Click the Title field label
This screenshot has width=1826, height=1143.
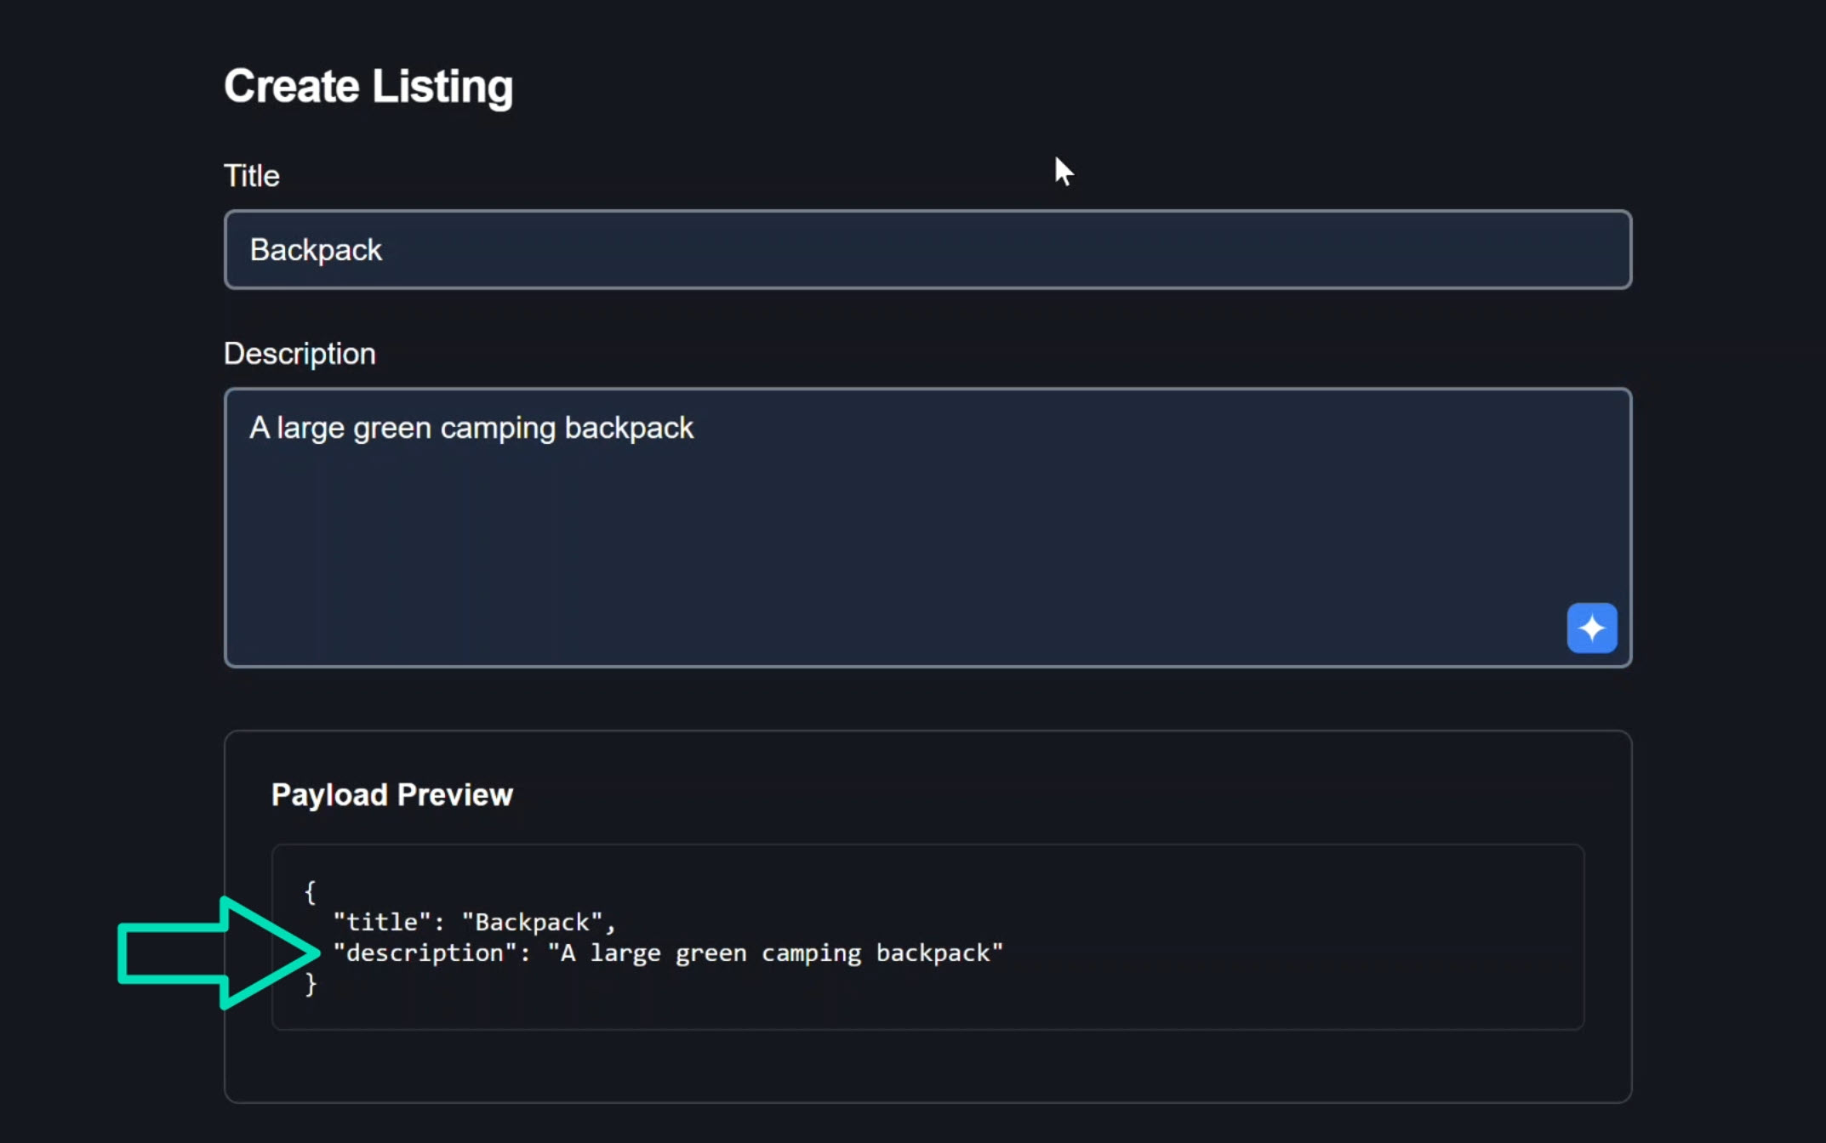coord(251,175)
